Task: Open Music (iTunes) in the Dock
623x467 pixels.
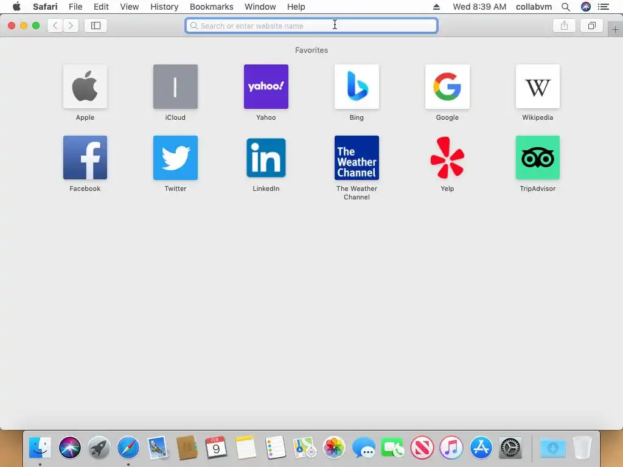Action: 451,448
